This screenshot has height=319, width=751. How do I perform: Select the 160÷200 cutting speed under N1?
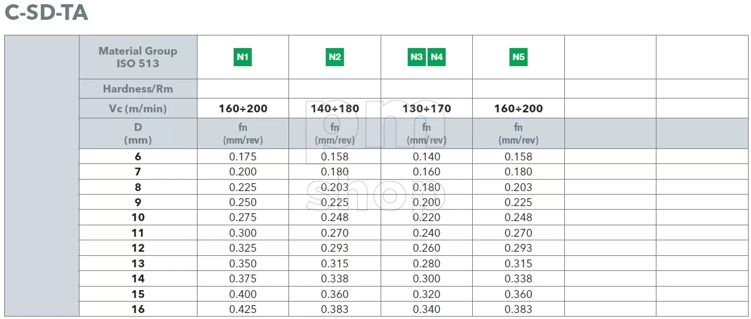(243, 109)
